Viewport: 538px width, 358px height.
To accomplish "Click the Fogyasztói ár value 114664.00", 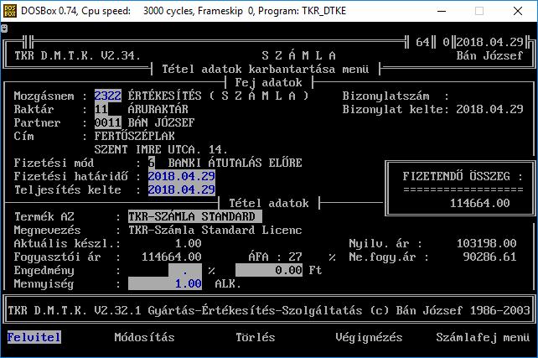I will point(172,257).
